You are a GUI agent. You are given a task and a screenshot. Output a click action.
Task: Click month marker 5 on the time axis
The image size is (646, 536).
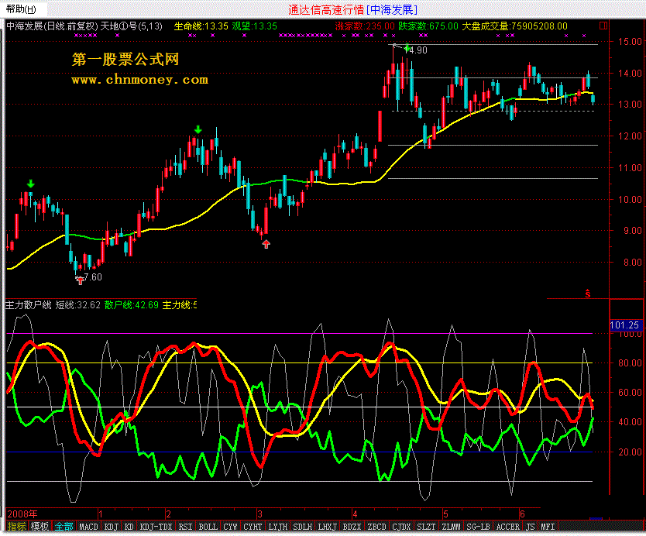click(x=445, y=514)
